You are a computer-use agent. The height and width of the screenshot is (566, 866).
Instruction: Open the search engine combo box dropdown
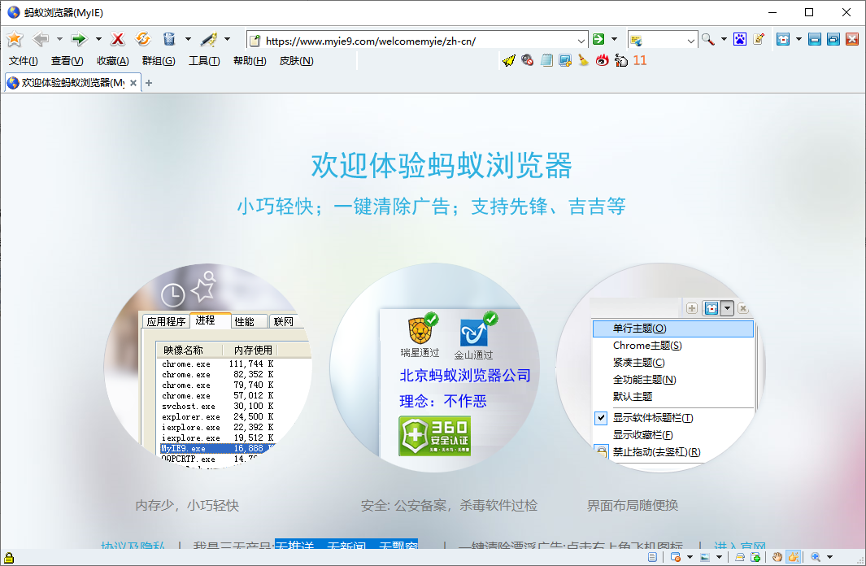coord(691,40)
